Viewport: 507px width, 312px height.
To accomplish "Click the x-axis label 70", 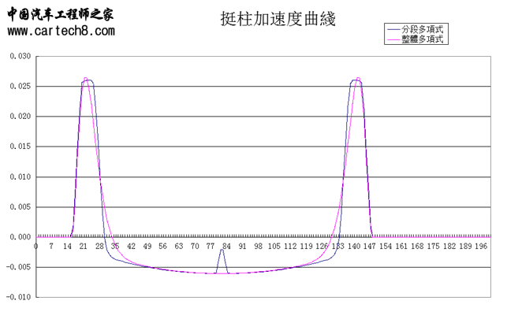I will pyautogui.click(x=195, y=247).
